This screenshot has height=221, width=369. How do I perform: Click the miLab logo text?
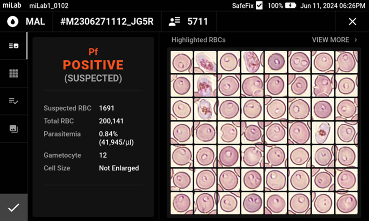(12, 5)
